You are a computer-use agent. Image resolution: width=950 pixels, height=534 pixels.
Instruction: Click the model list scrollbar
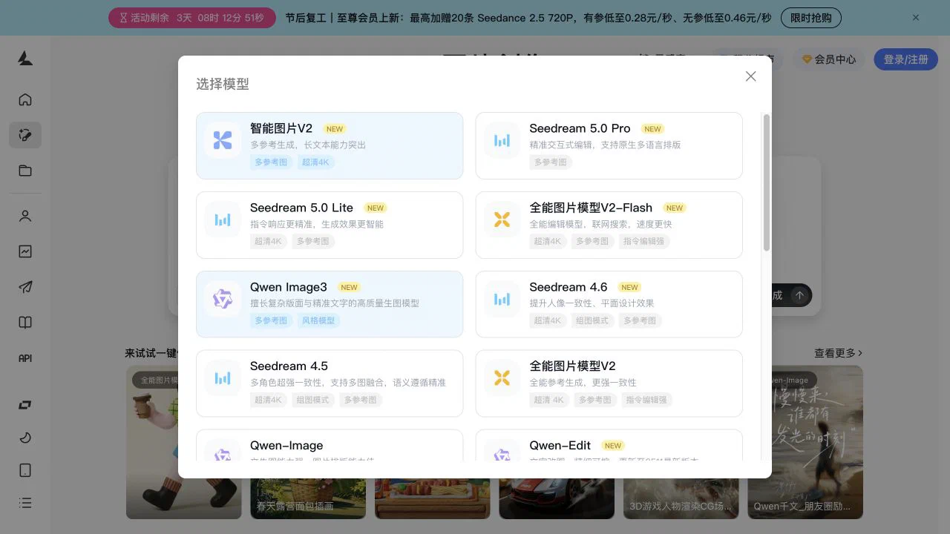[x=767, y=182]
